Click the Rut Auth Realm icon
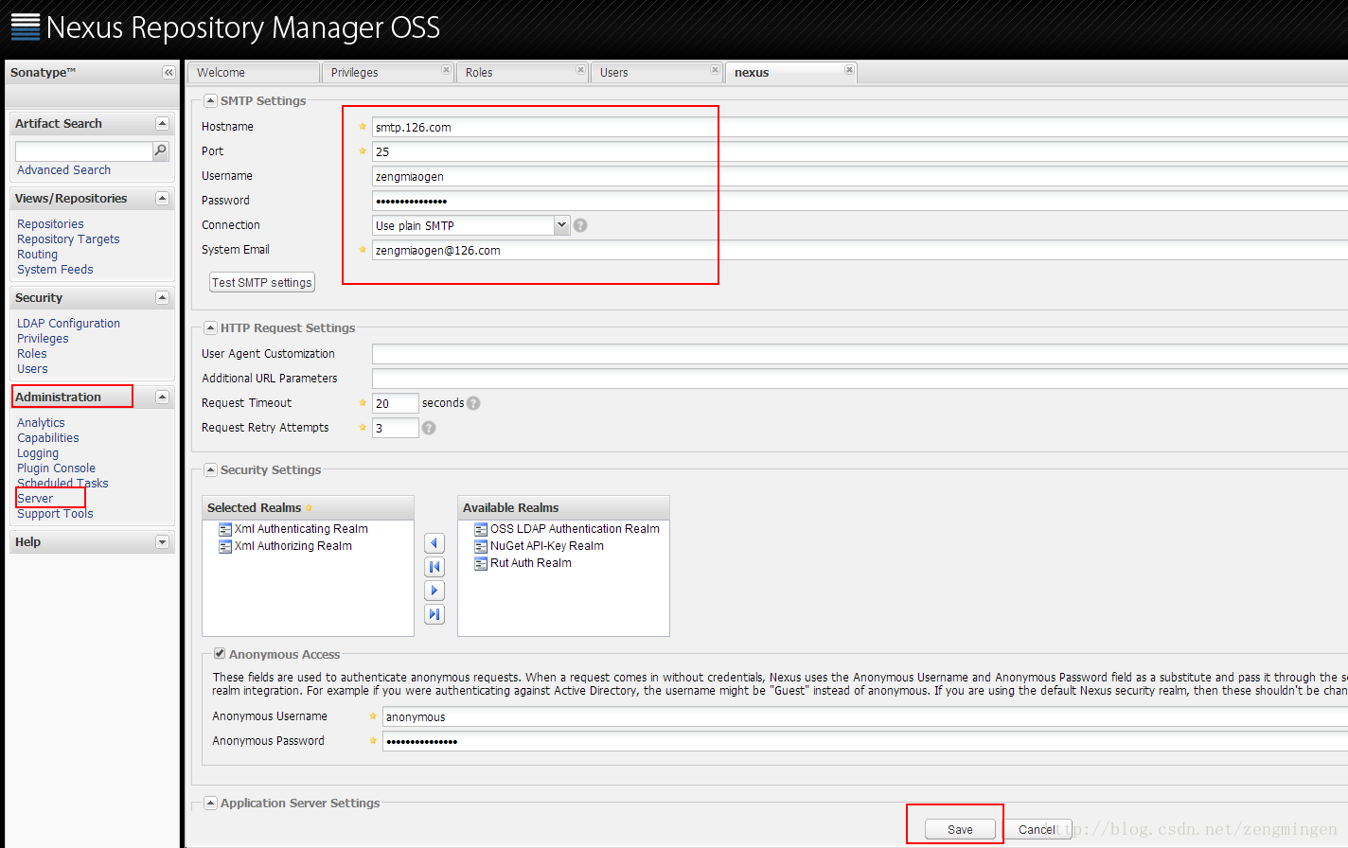The height and width of the screenshot is (848, 1348). [x=481, y=563]
